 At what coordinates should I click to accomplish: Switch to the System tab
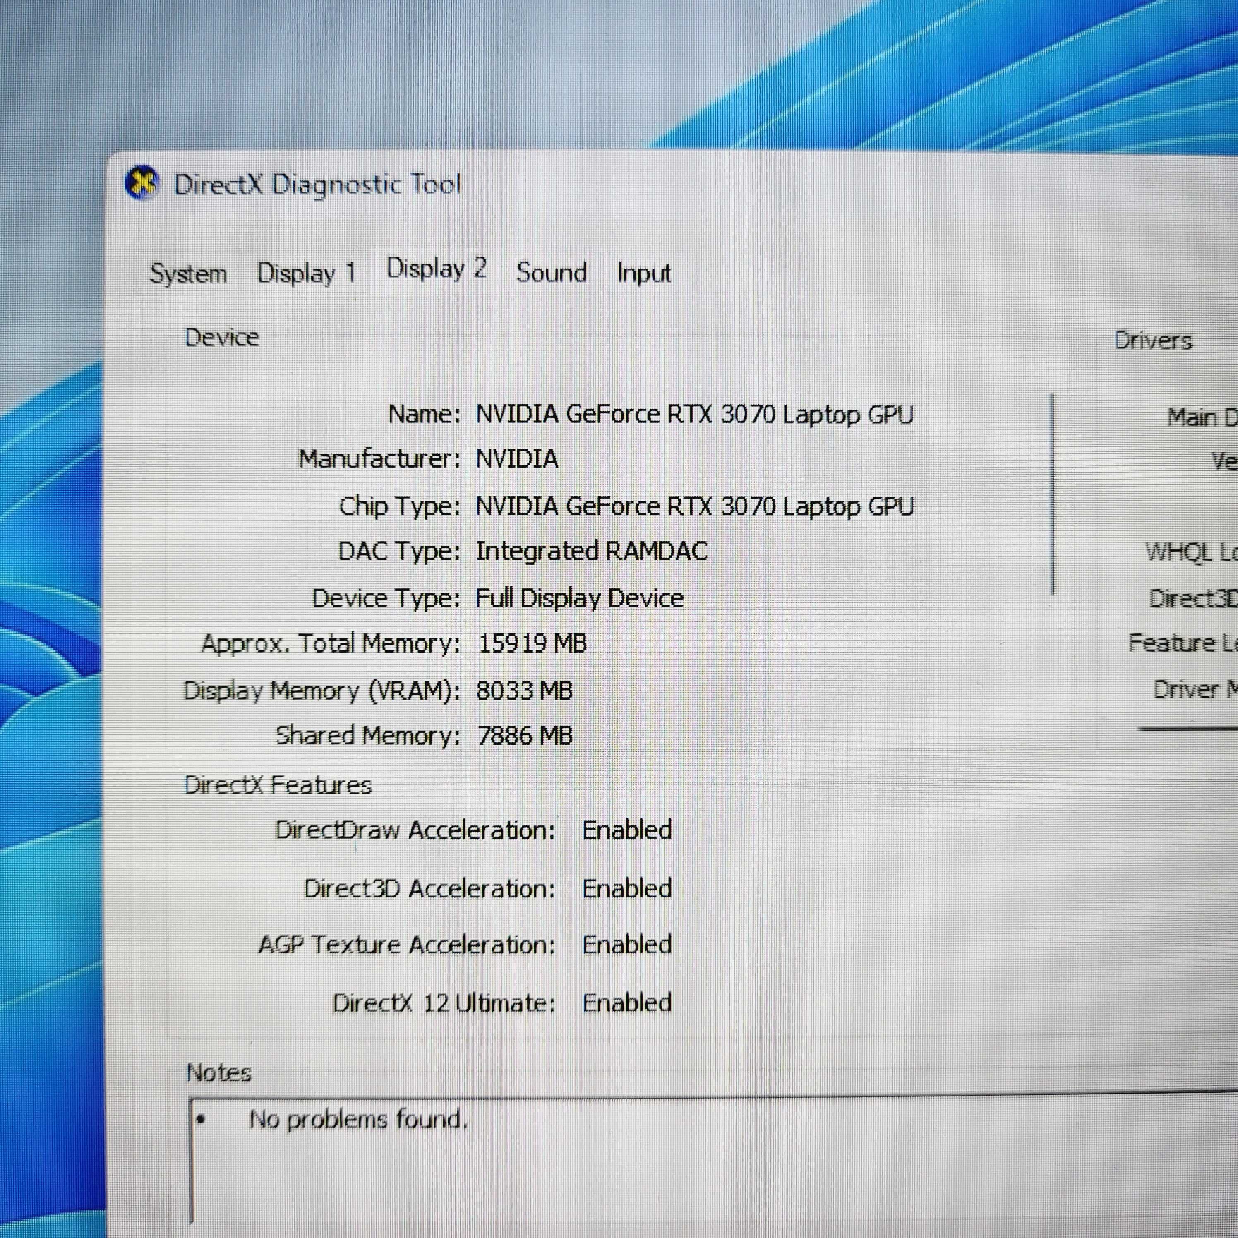[x=188, y=274]
